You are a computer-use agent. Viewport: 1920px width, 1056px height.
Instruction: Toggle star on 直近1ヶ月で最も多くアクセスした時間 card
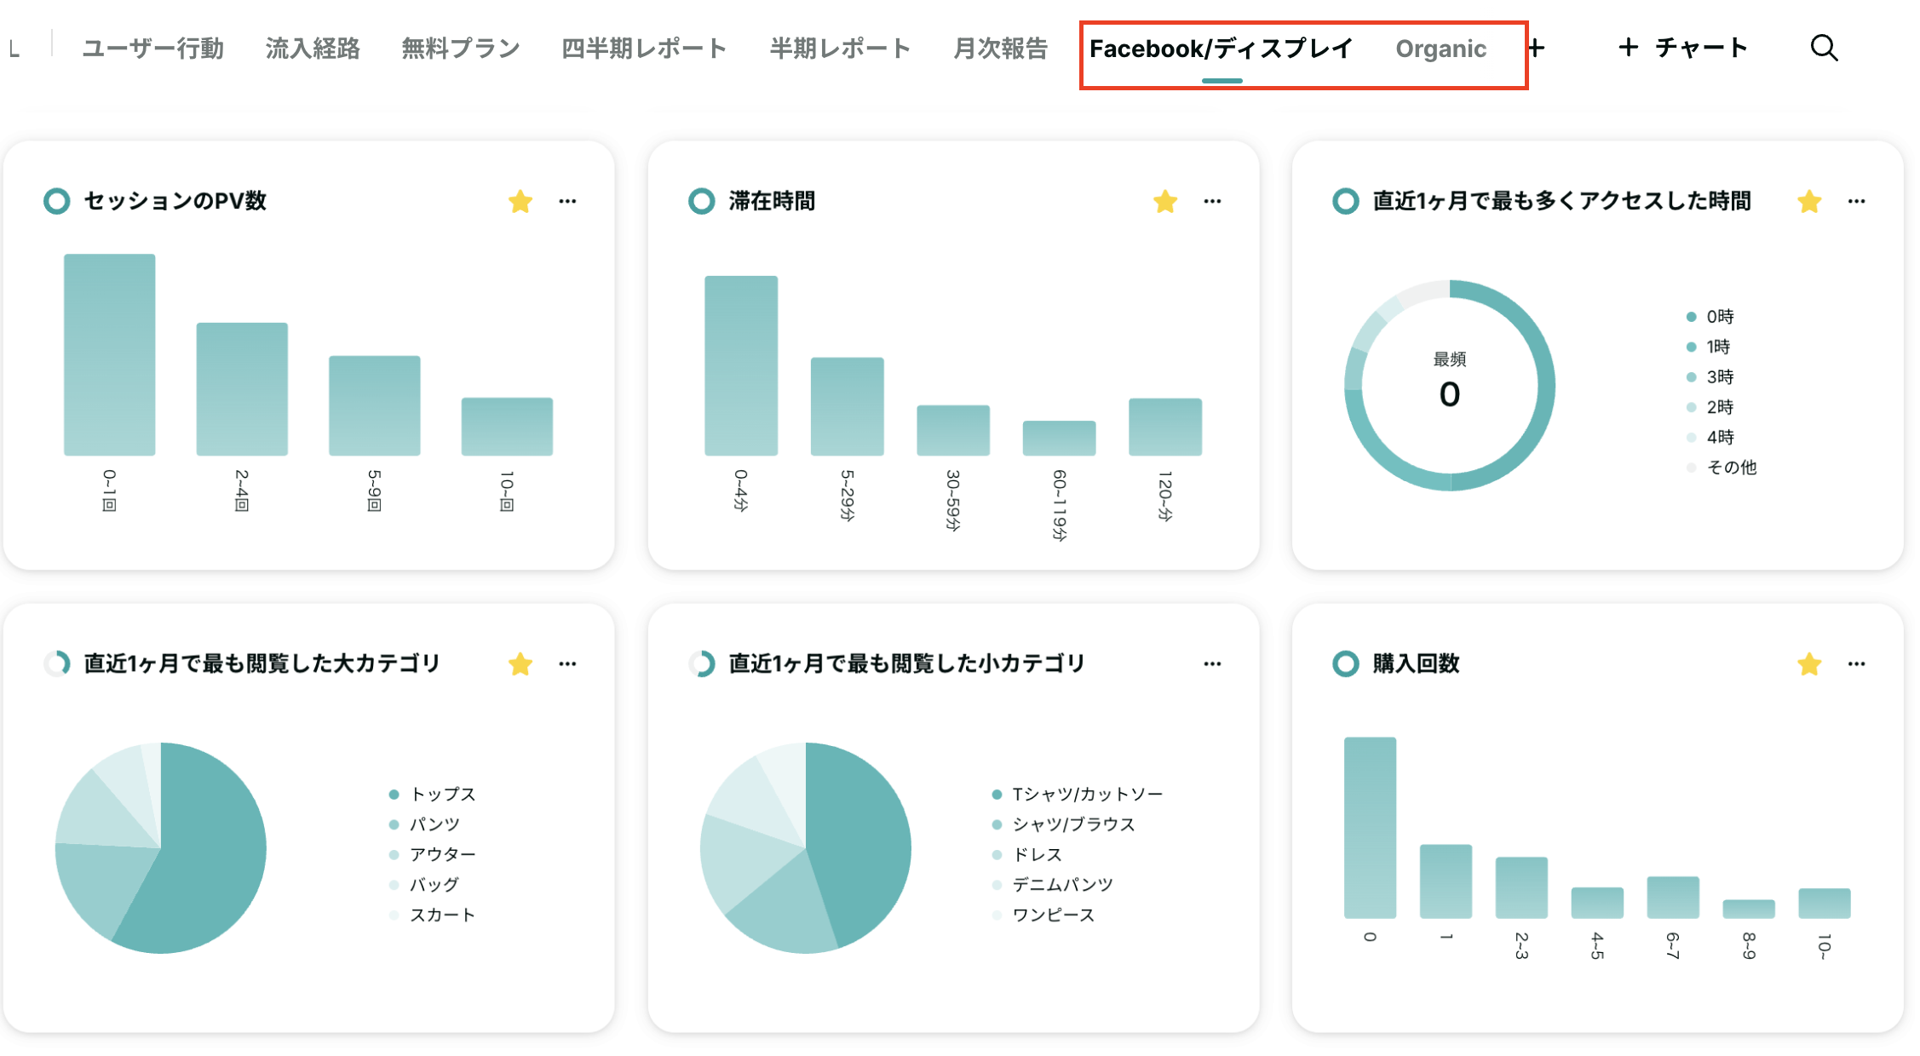click(1809, 202)
